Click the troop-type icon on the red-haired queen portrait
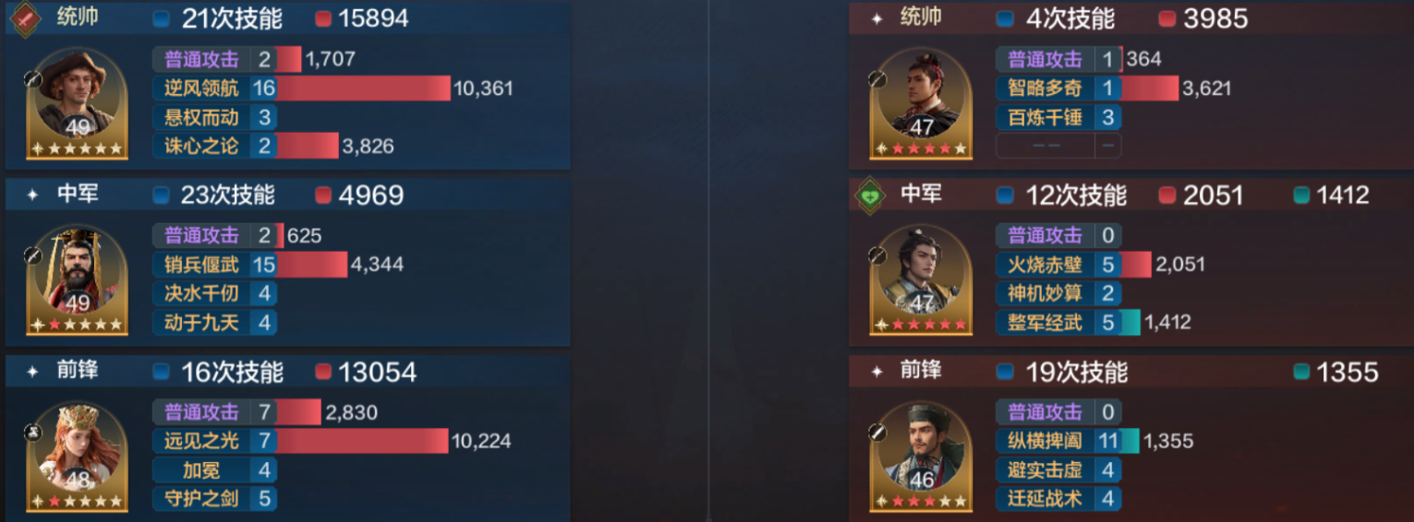Viewport: 1414px width, 522px height. point(32,432)
